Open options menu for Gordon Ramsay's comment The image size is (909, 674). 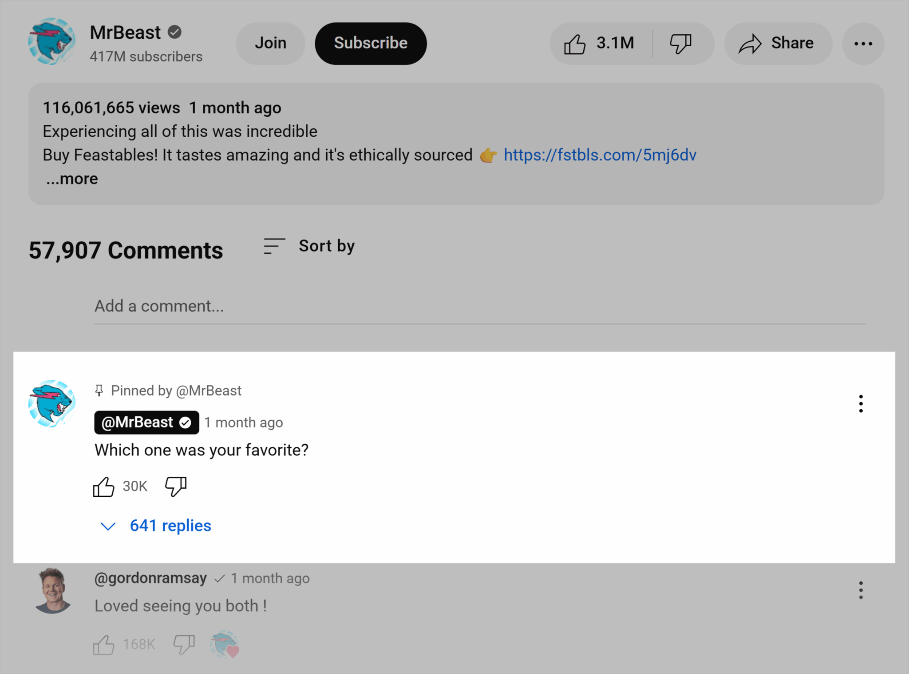click(861, 590)
